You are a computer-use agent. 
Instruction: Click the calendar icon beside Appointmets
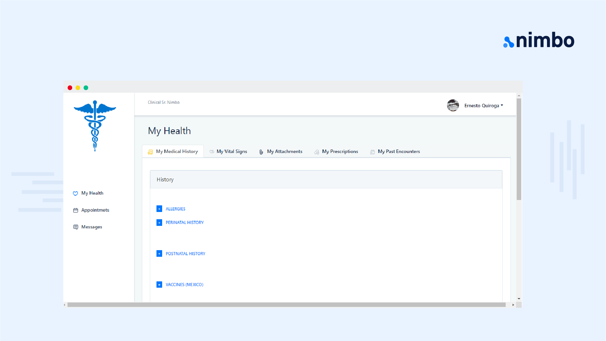(75, 210)
